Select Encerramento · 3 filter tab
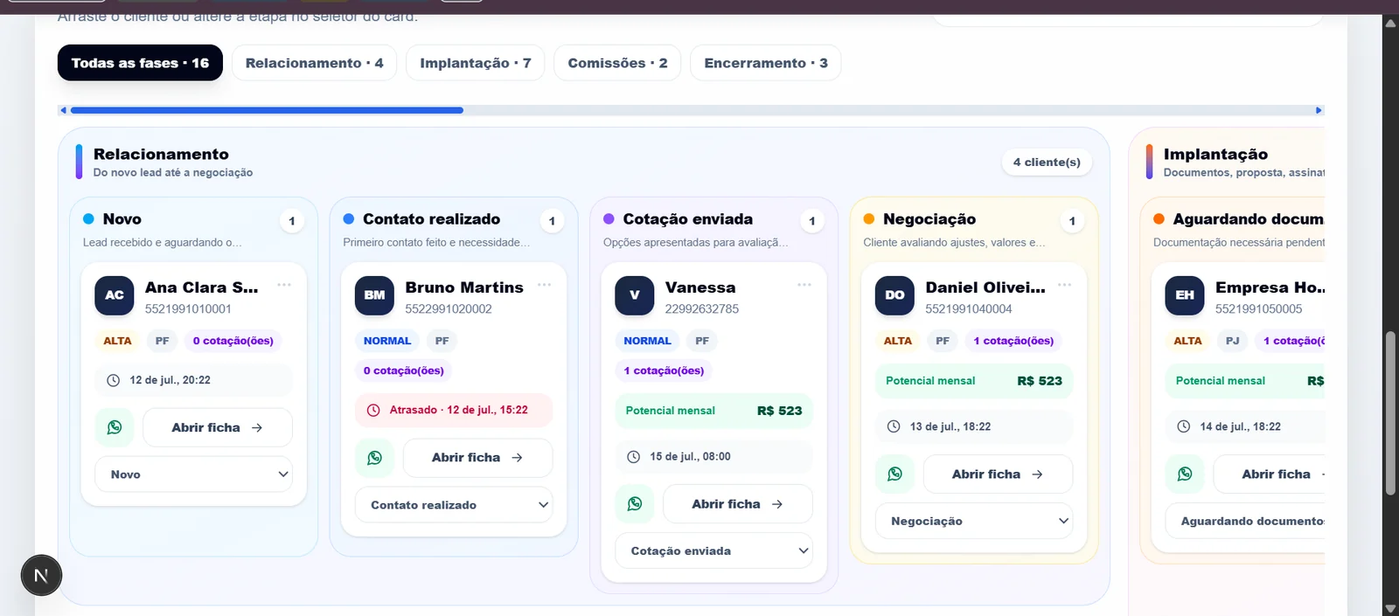 coord(766,63)
